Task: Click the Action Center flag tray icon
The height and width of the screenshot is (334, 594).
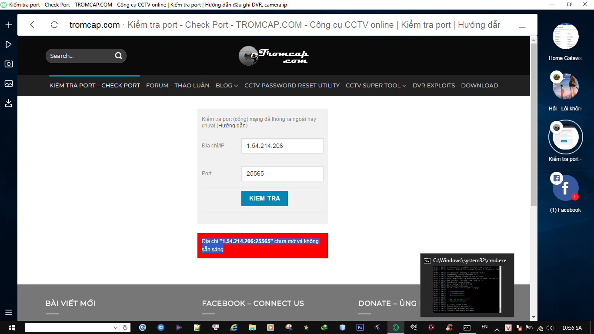Action: pos(518,328)
